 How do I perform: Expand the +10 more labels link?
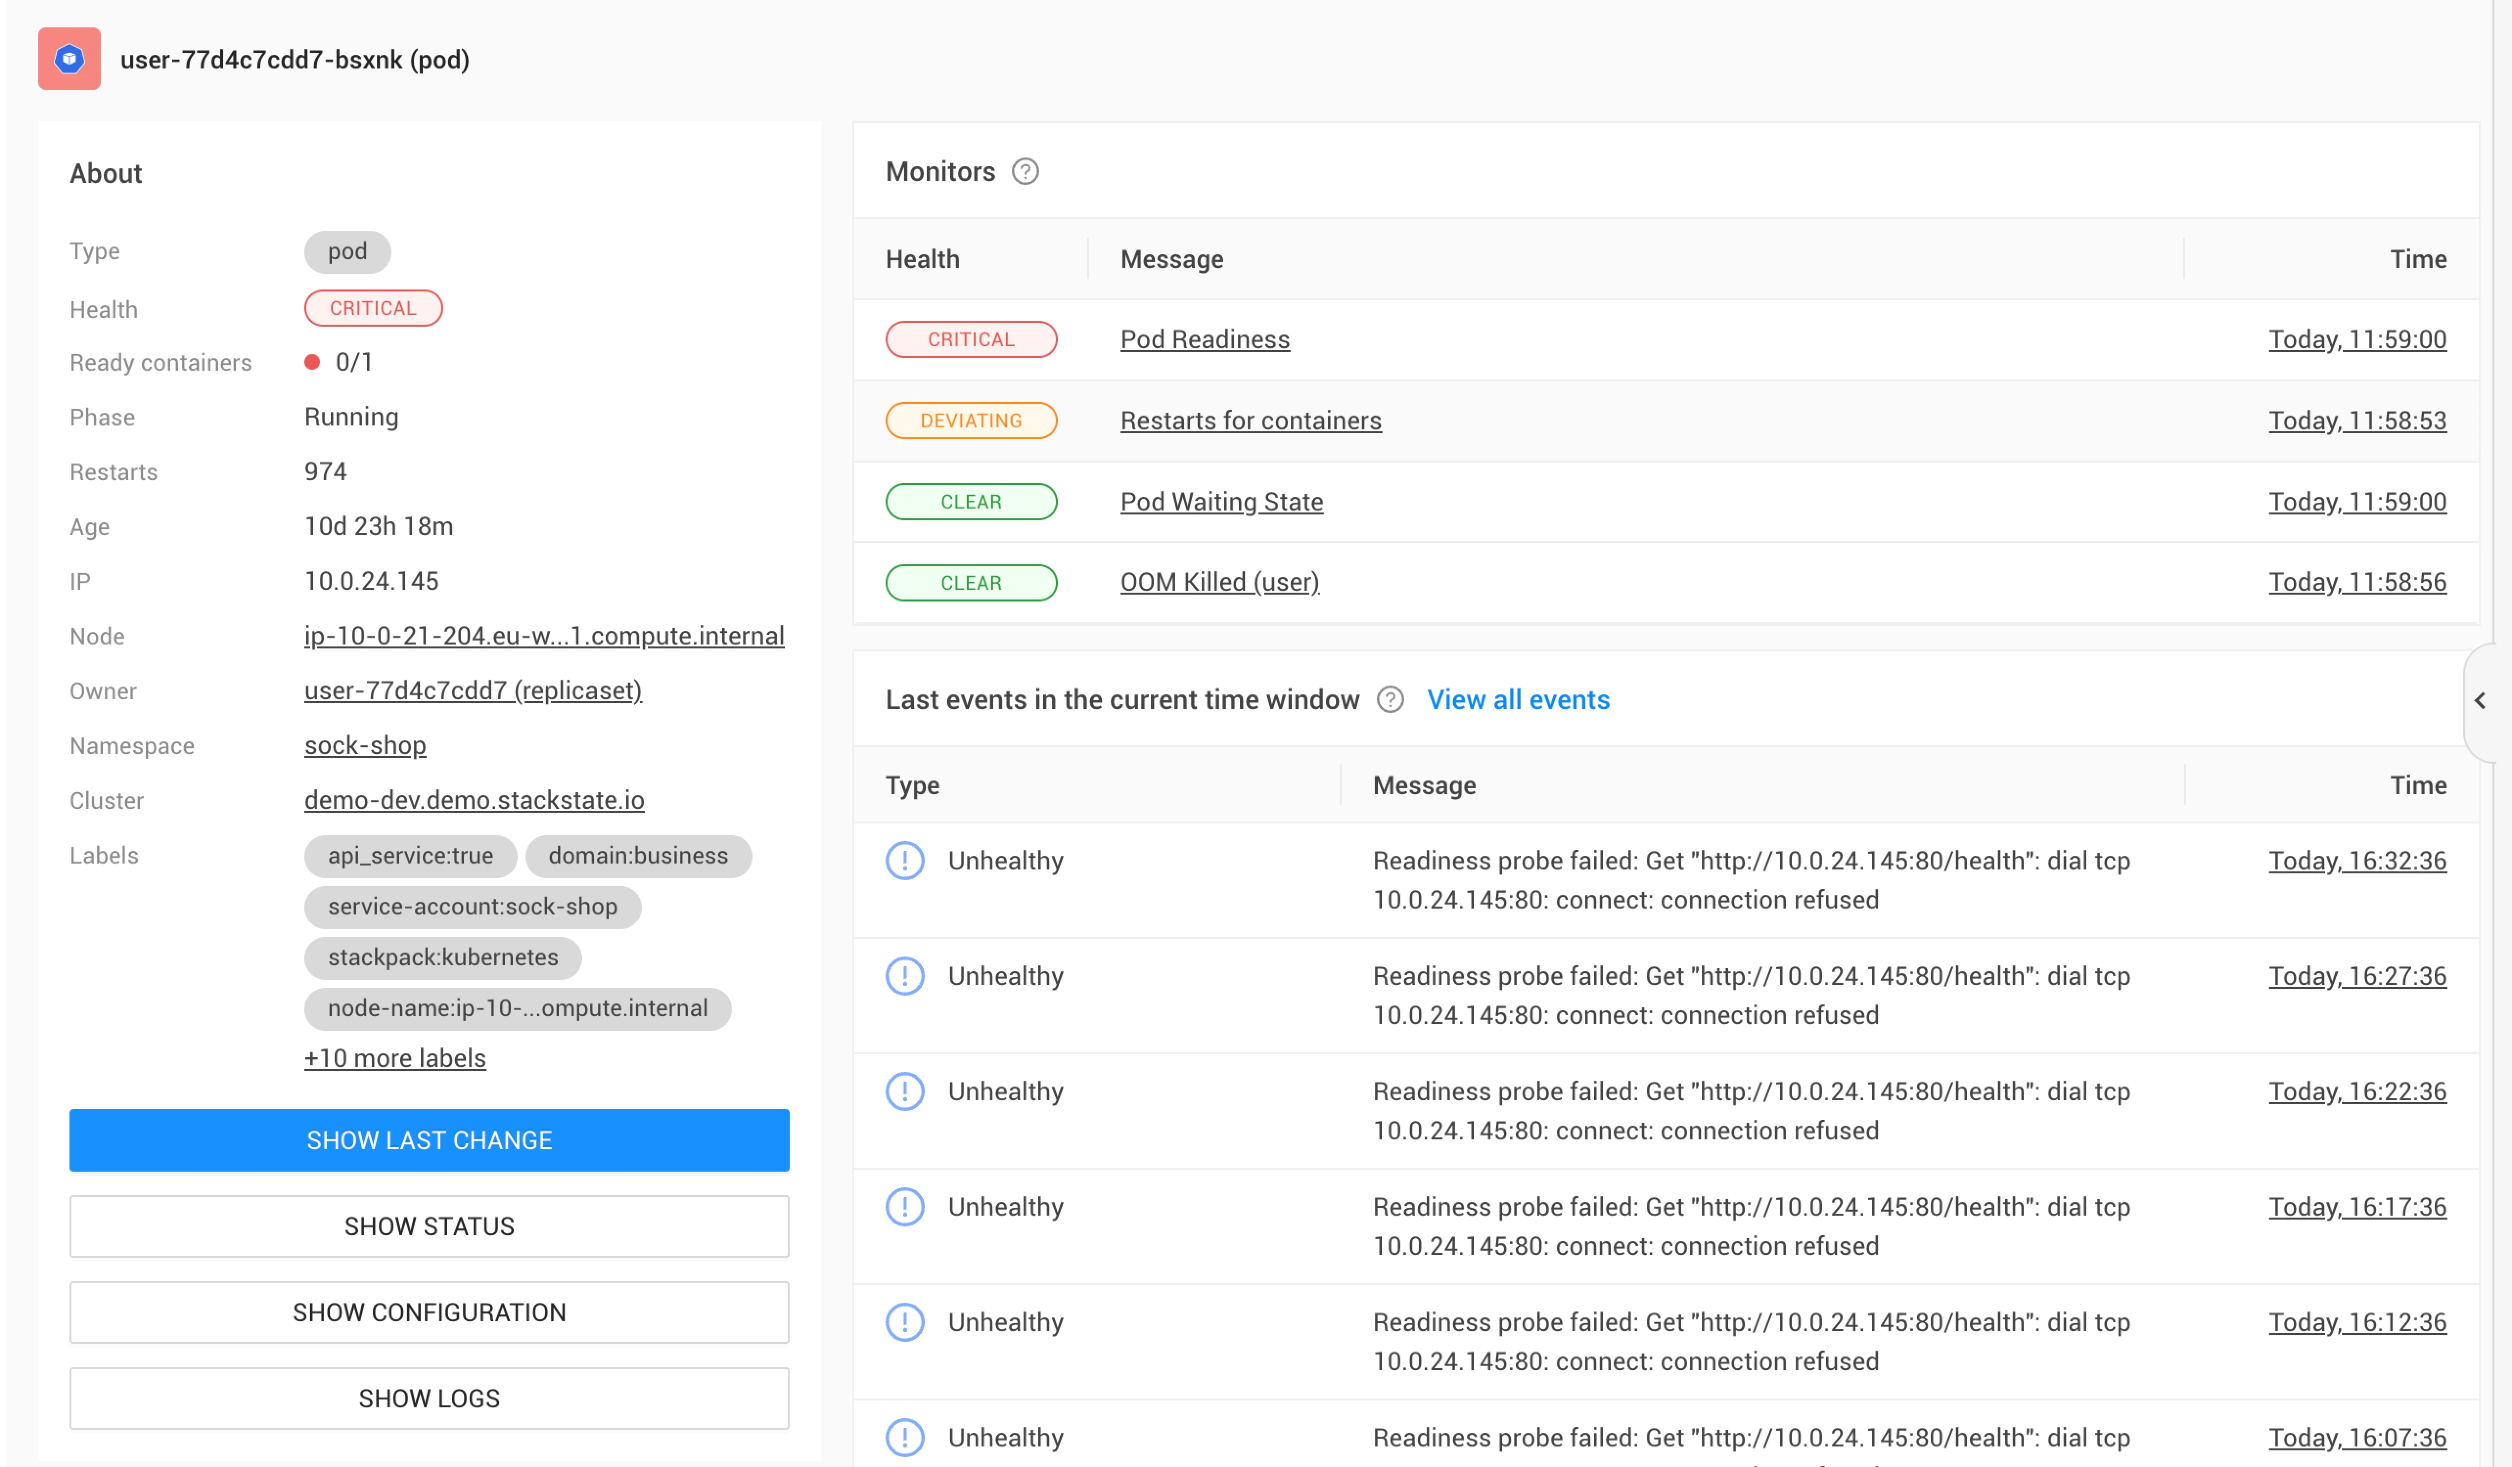click(395, 1059)
